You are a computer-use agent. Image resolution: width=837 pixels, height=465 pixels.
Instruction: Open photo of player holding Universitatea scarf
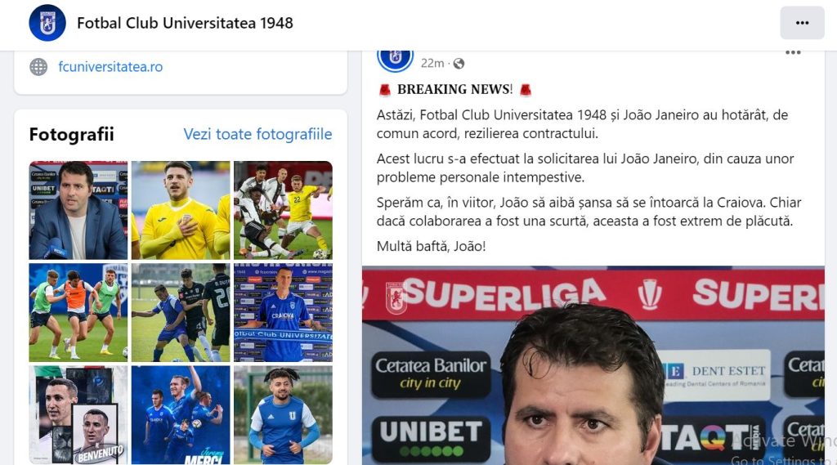tap(284, 313)
